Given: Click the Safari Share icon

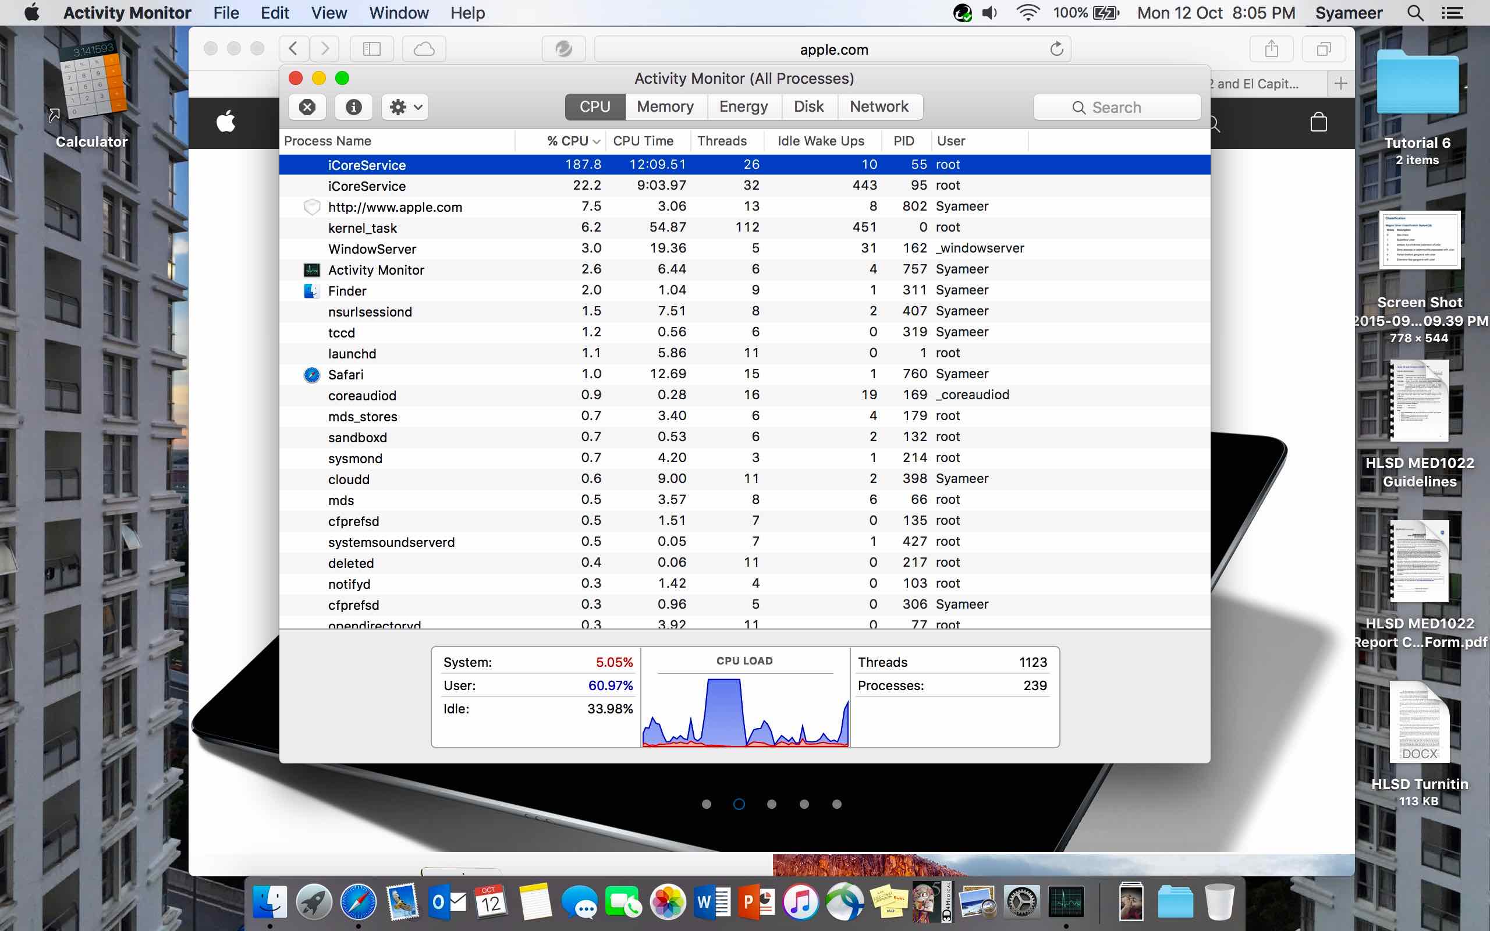Looking at the screenshot, I should coord(1271,49).
